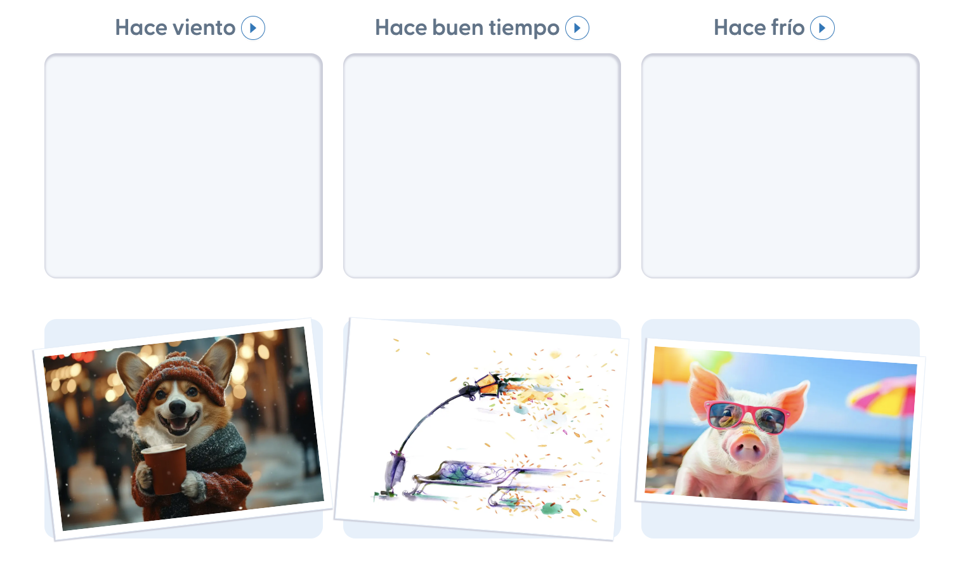This screenshot has width=956, height=574.
Task: Select the empty box under Hace buen tiempo
Action: click(482, 166)
